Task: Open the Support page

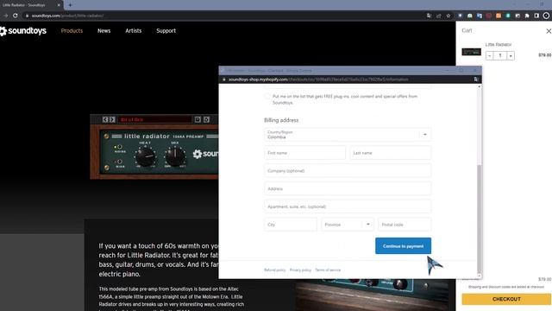Action: pos(166,31)
